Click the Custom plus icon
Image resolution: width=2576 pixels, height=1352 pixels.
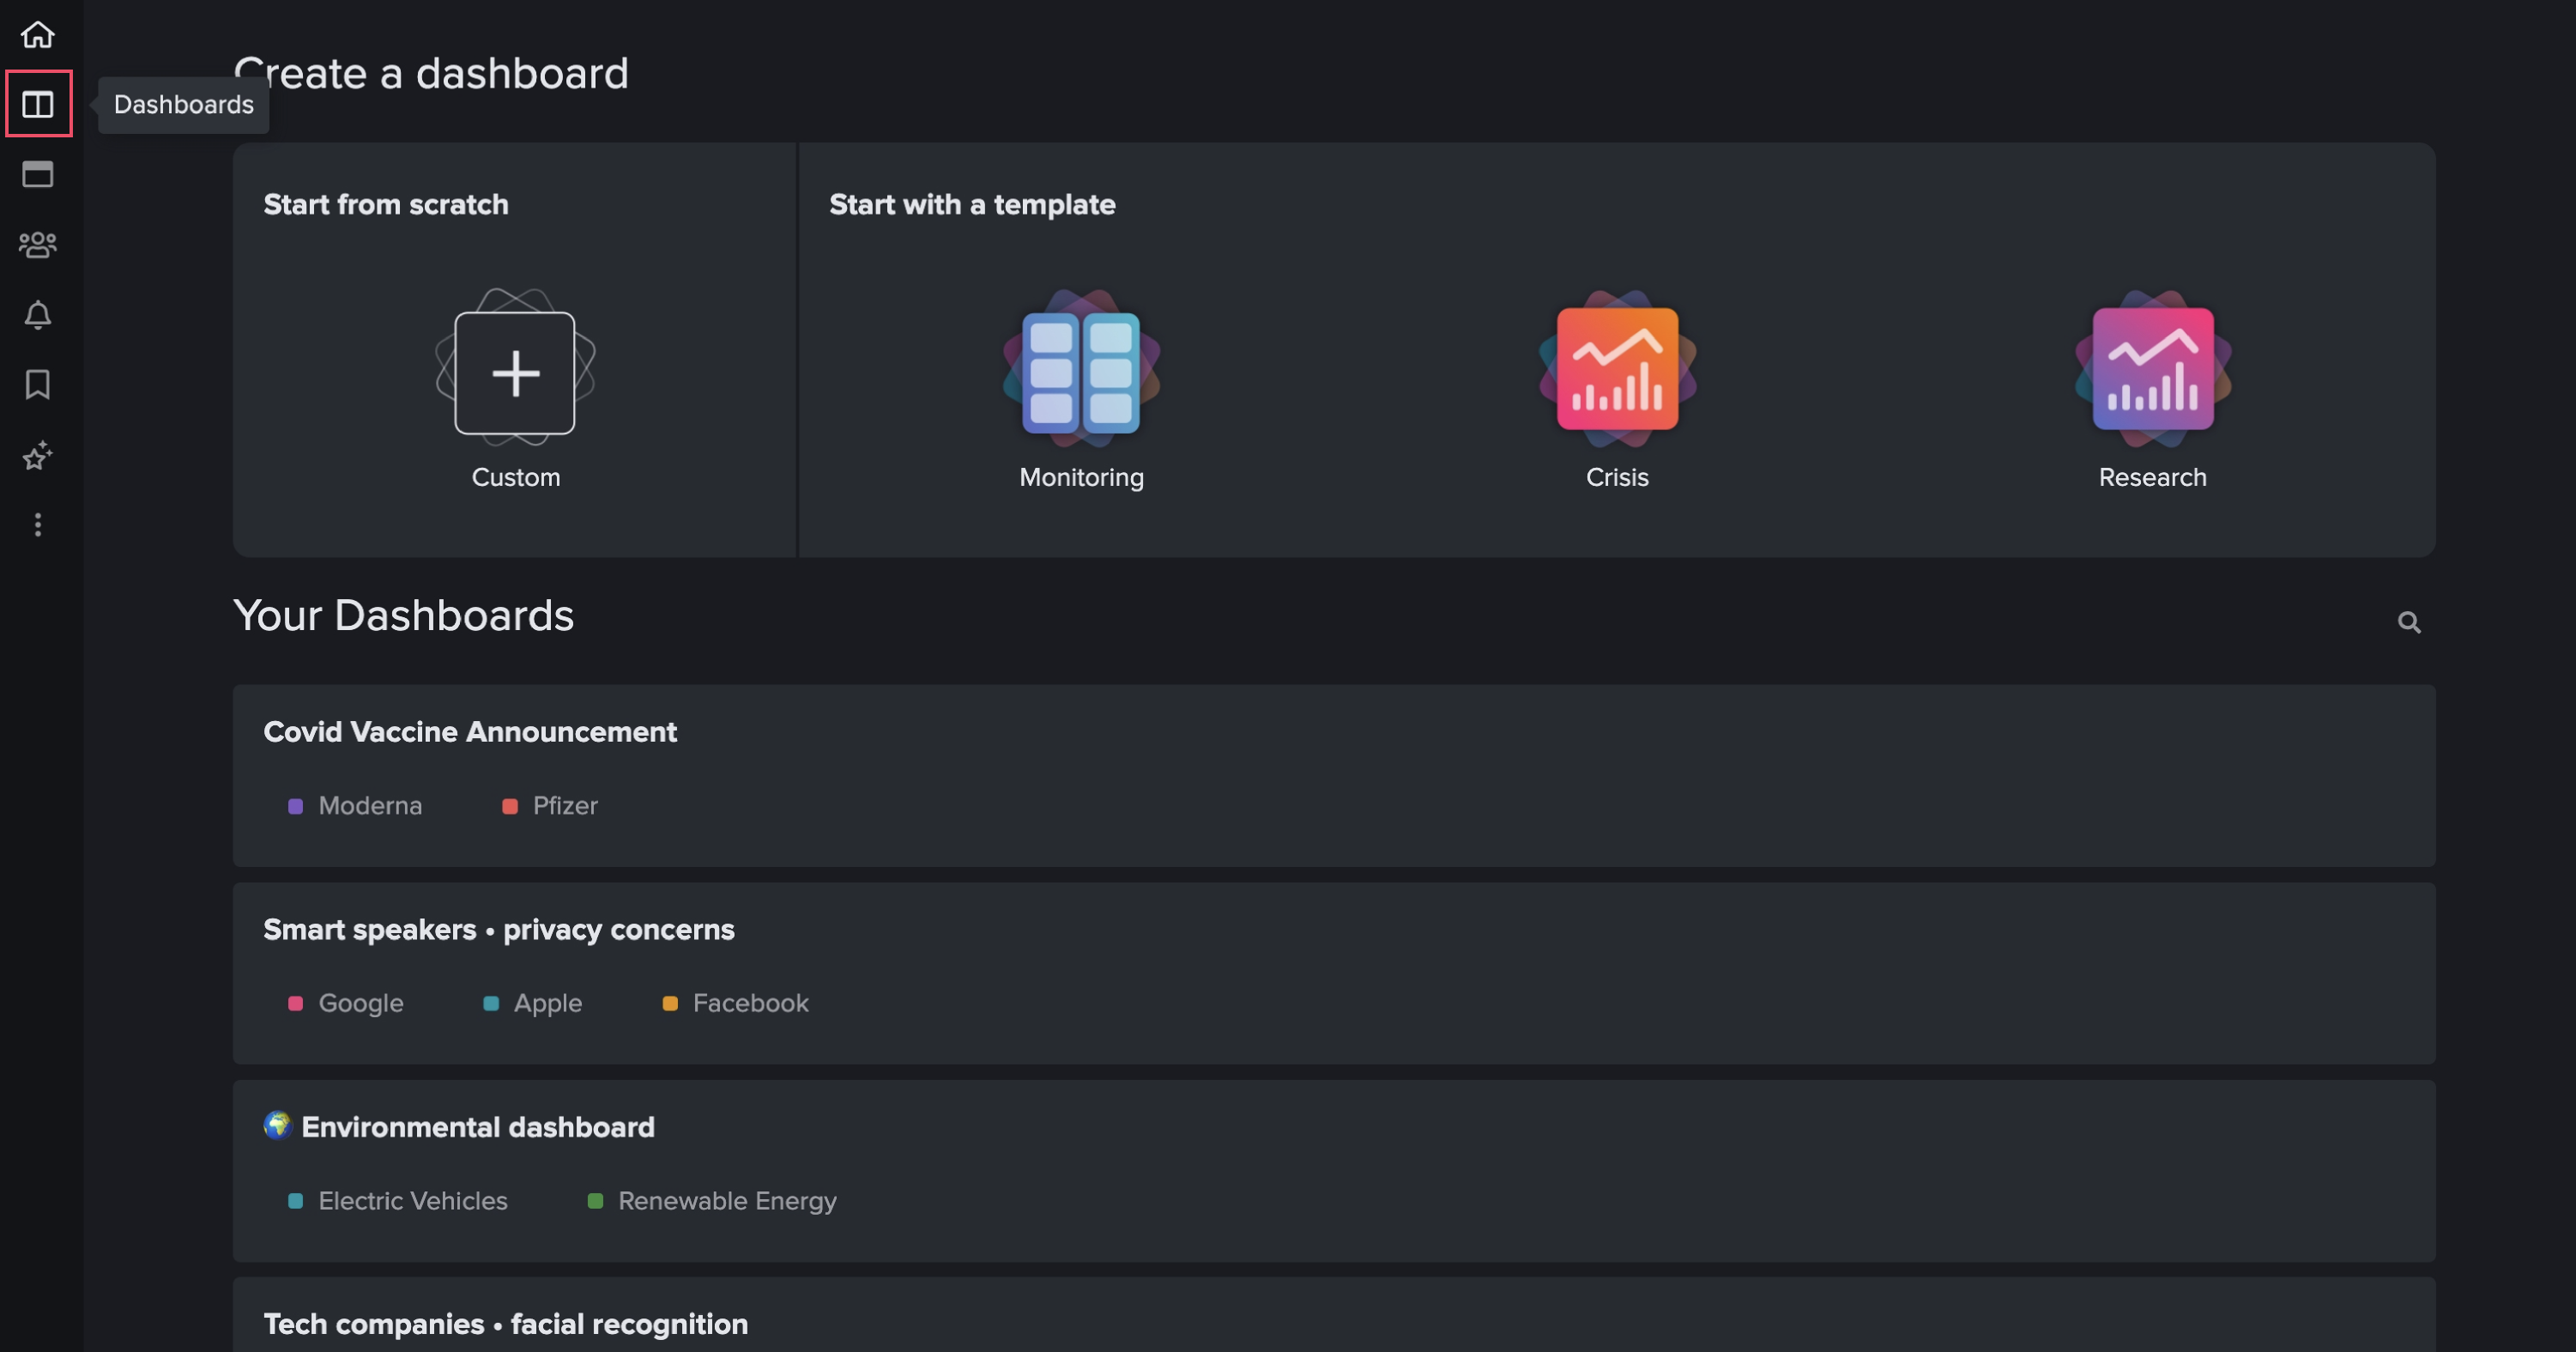click(x=515, y=373)
